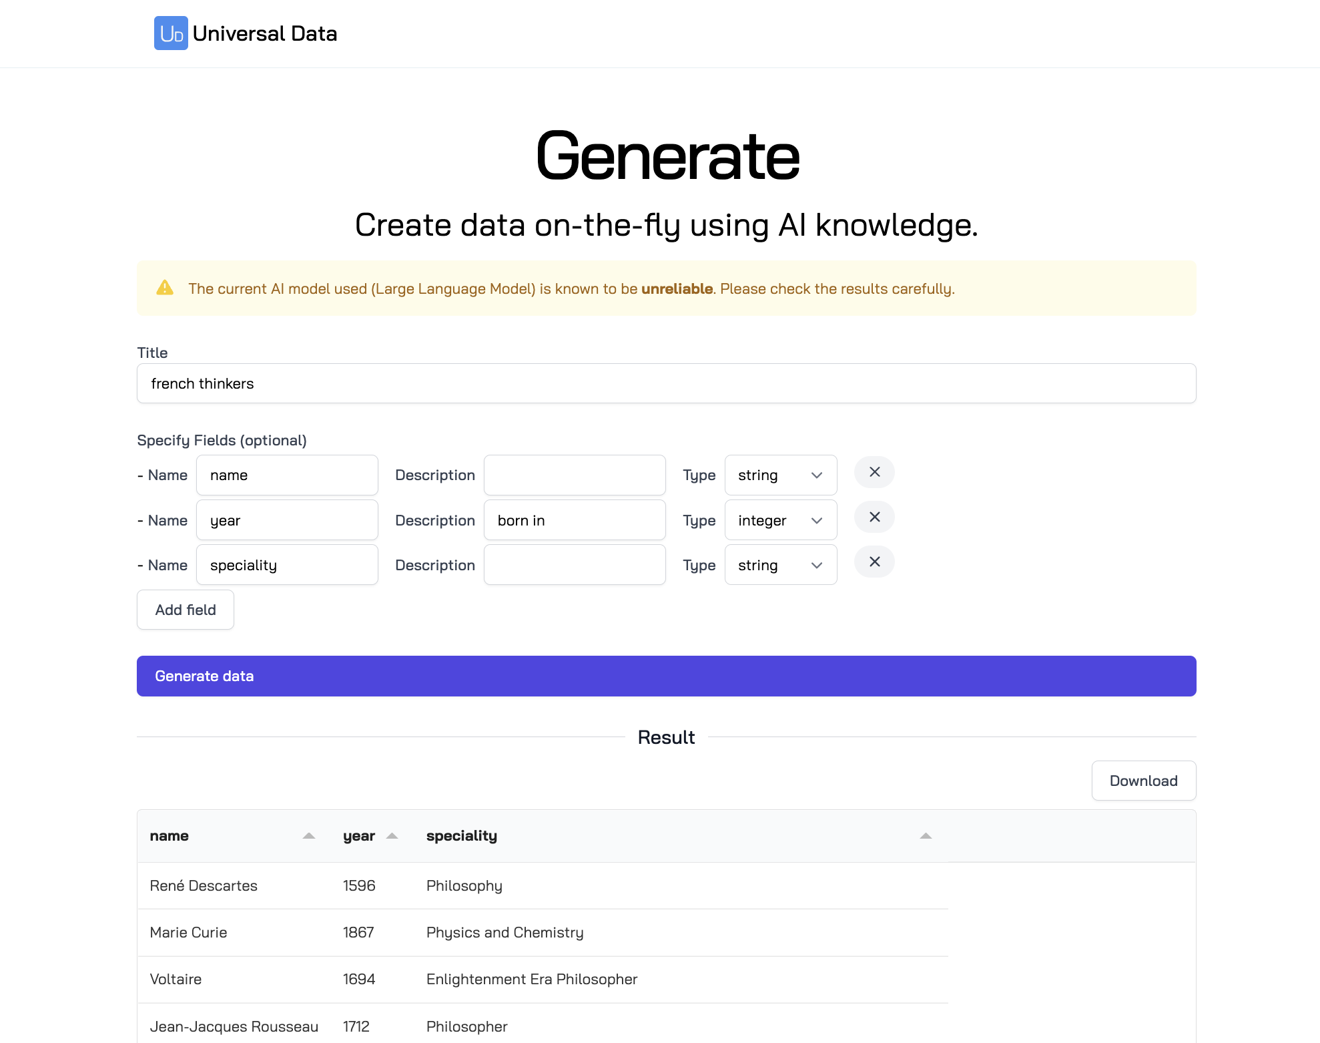Click 'Universal Data' home link in header
This screenshot has height=1043, width=1320.
point(265,33)
